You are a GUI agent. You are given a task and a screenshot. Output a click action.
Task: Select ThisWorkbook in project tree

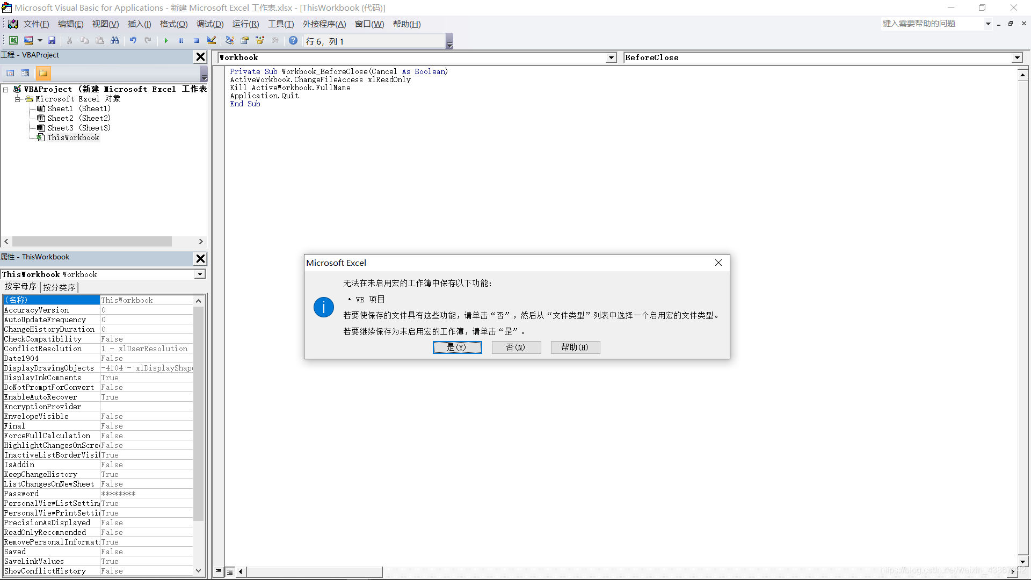click(x=73, y=137)
